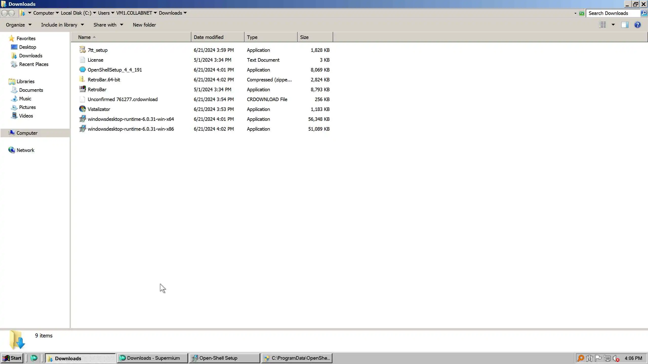The height and width of the screenshot is (364, 648).
Task: Click the refresh icon by the address bar
Action: tap(582, 13)
